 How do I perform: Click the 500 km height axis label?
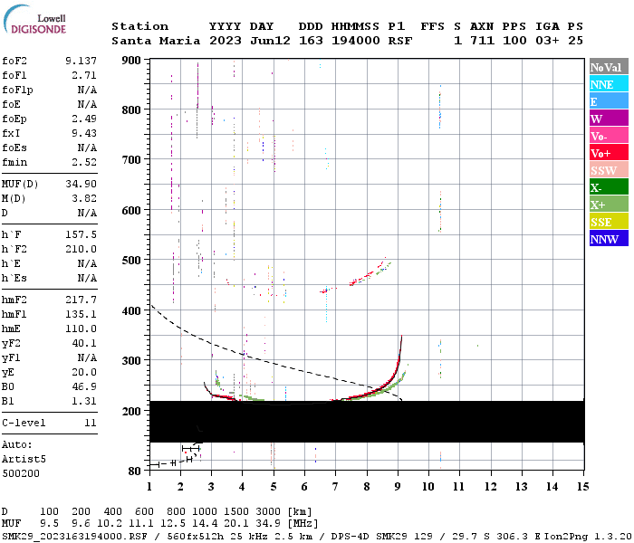point(131,261)
